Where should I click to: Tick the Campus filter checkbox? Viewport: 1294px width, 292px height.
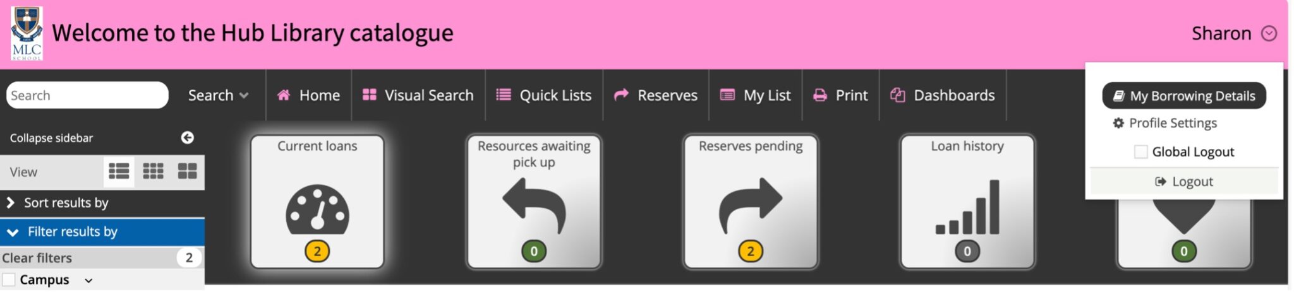click(9, 279)
